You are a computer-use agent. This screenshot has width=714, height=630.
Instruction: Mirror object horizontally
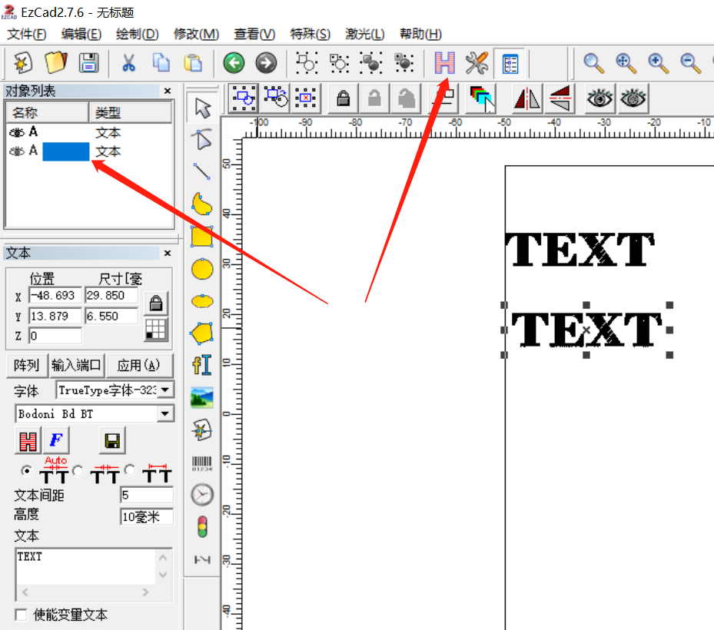(526, 98)
